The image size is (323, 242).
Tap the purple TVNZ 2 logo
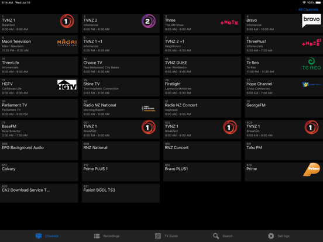[148, 21]
